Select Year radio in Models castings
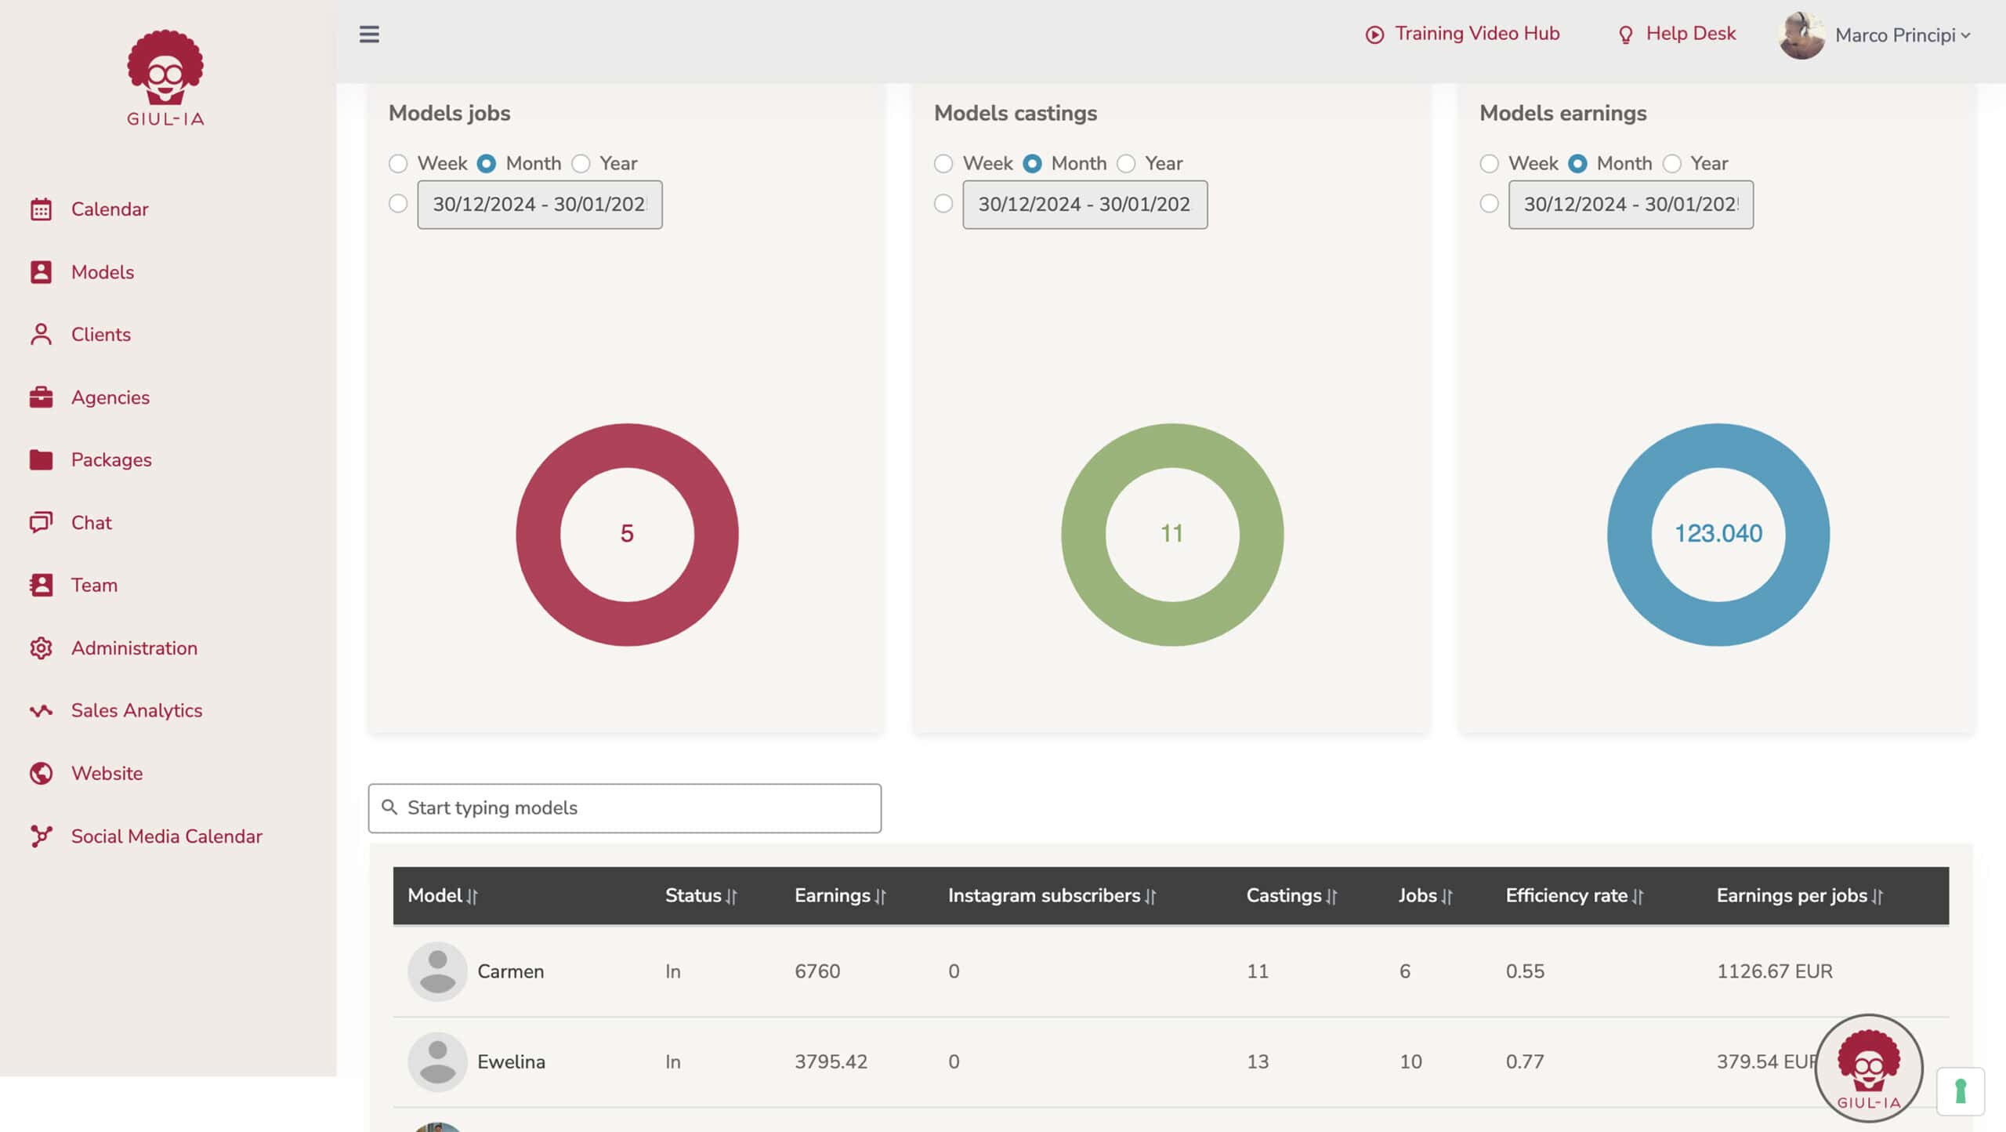 pyautogui.click(x=1126, y=164)
